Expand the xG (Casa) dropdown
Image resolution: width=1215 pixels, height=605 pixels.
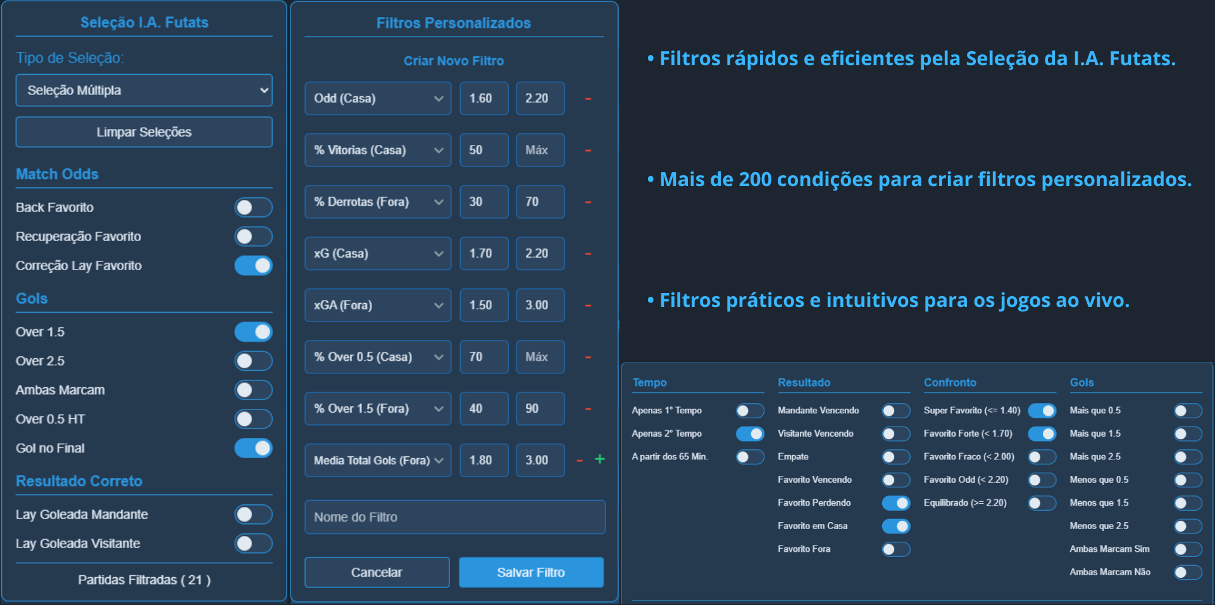click(378, 254)
